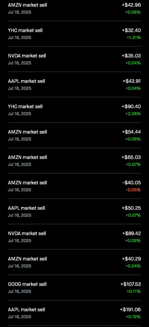View the AAPL market sell for +$191.06
The image size is (149, 327).
tap(74, 313)
